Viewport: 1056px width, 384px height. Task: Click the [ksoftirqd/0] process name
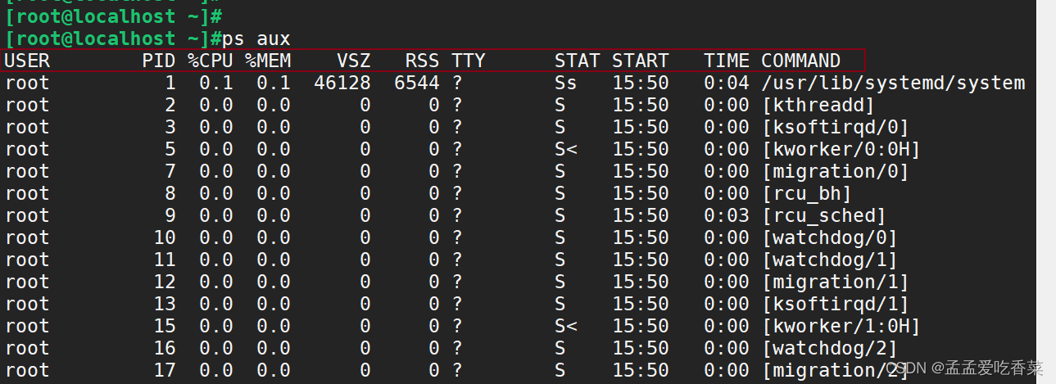coord(836,127)
